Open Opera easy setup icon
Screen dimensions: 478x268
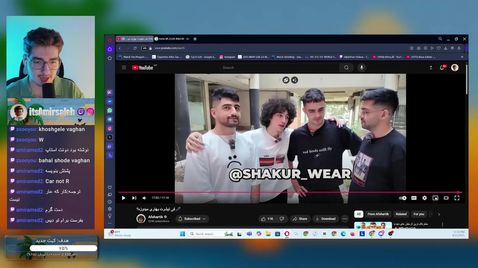[x=452, y=48]
